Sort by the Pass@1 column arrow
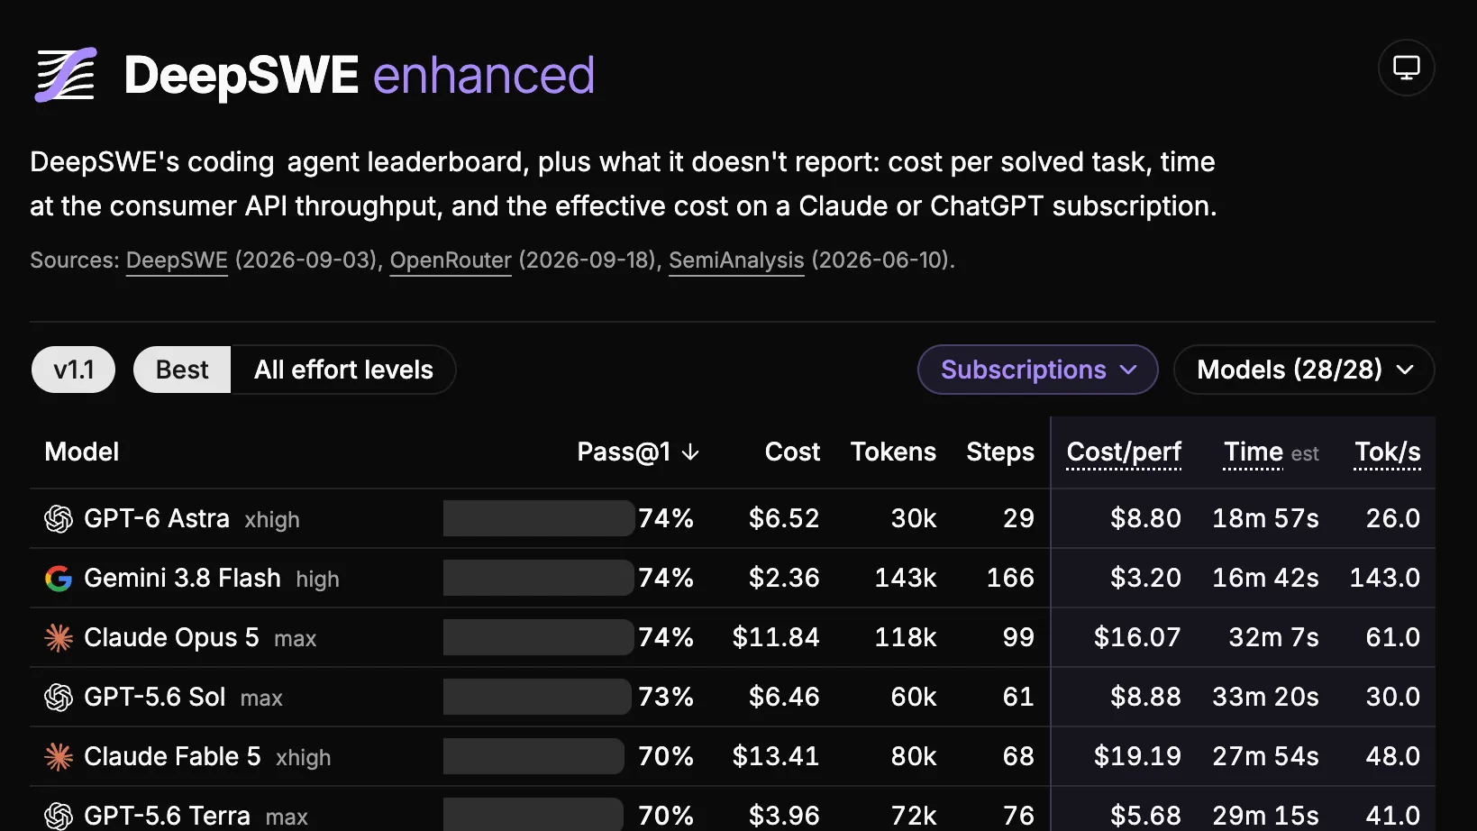This screenshot has height=831, width=1477. point(690,452)
